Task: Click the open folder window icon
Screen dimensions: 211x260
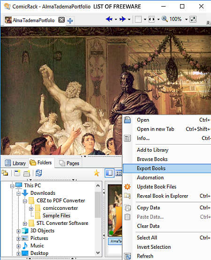Action: 5,173
